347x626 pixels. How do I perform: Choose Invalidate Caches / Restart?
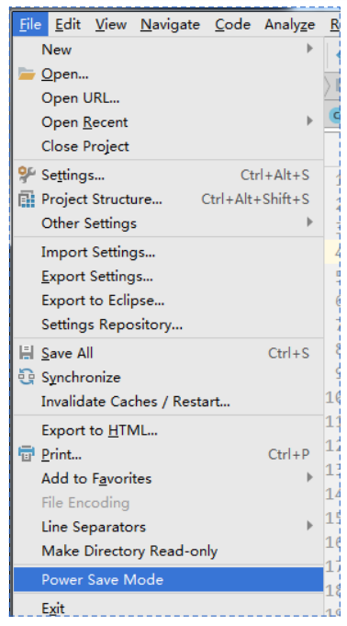(168, 402)
